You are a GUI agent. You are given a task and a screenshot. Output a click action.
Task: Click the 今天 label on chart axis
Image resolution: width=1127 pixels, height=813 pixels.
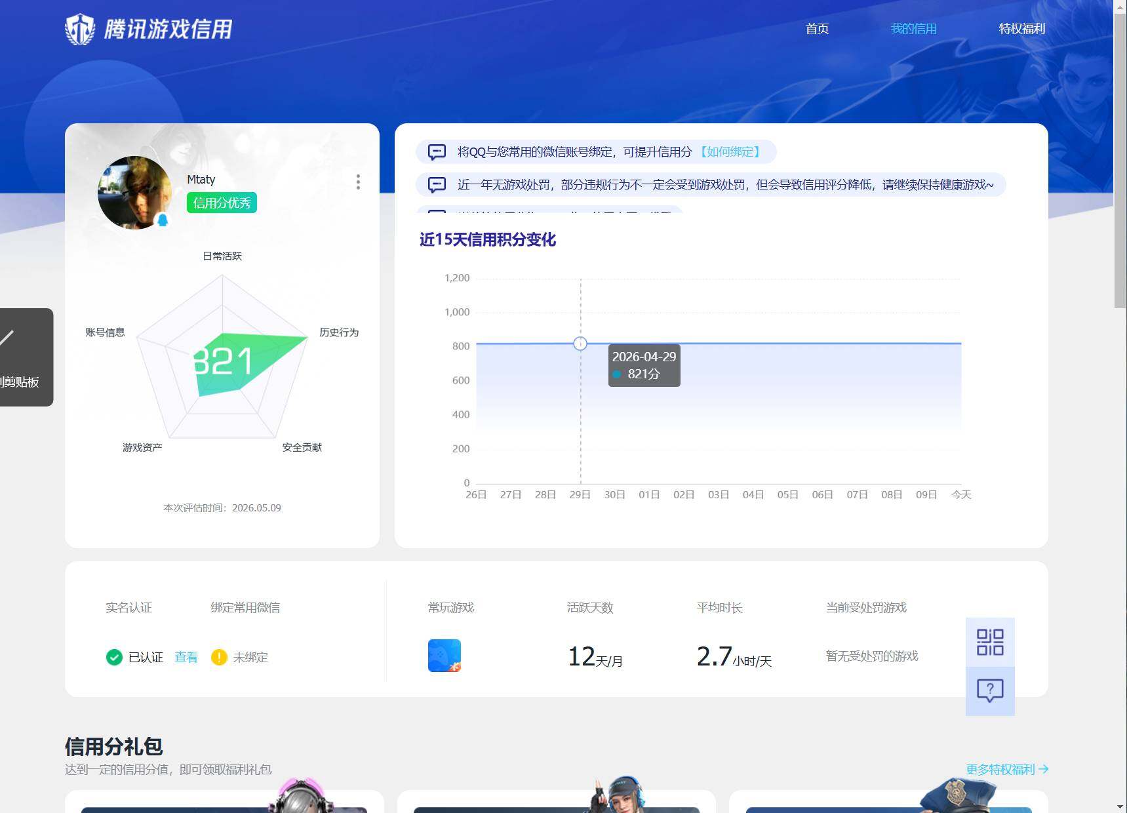961,494
